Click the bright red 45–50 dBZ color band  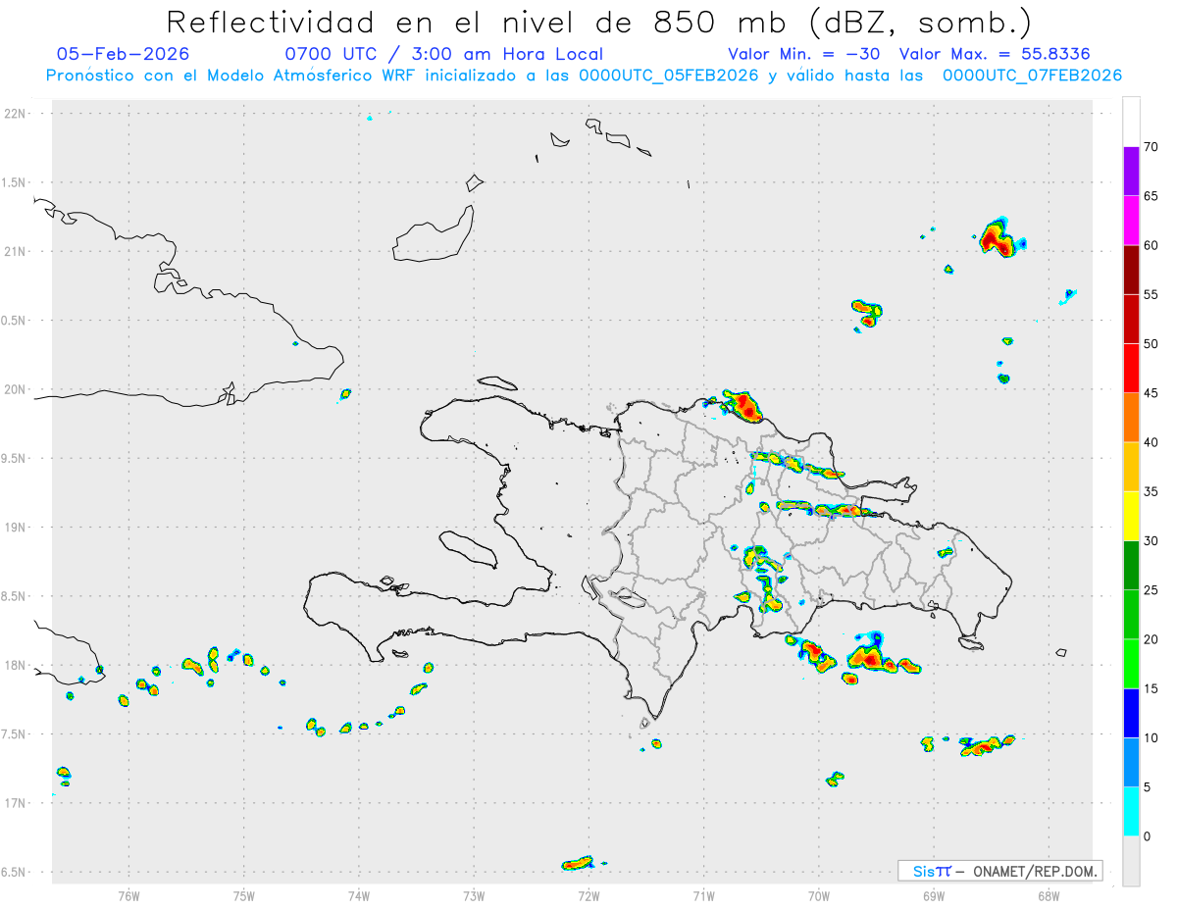[1131, 369]
